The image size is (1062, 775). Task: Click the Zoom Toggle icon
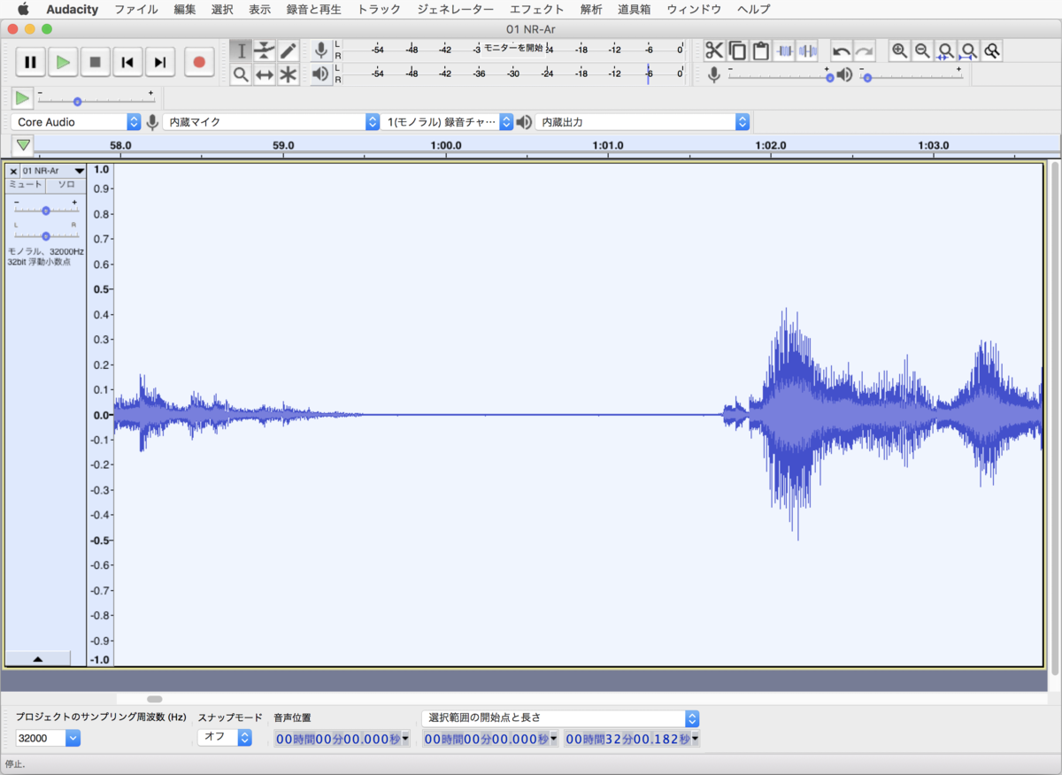click(992, 51)
